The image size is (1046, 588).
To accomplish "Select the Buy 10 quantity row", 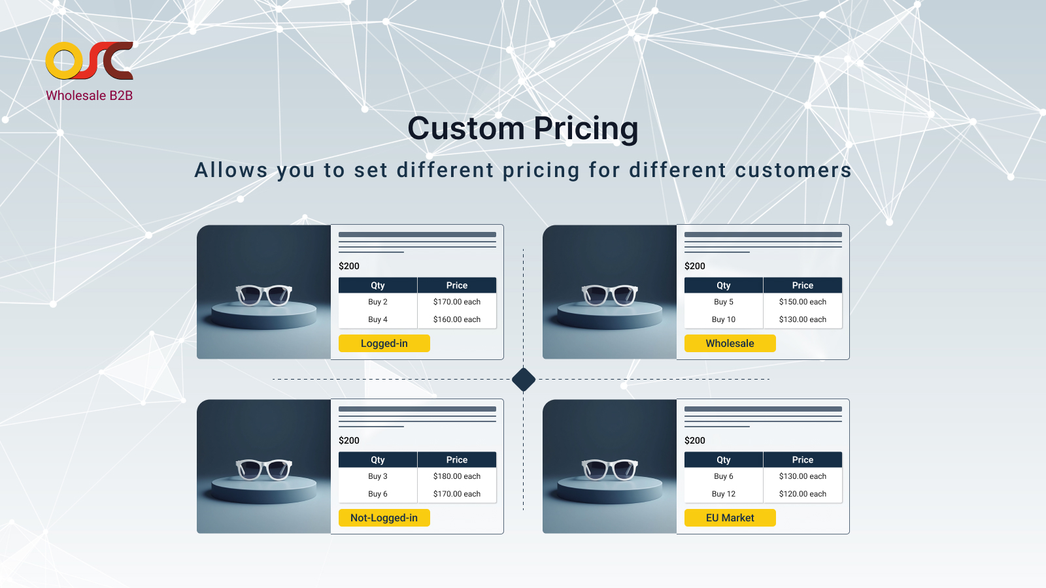I will 724,319.
